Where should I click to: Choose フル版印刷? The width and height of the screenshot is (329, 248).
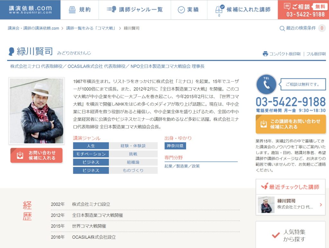click(316, 54)
